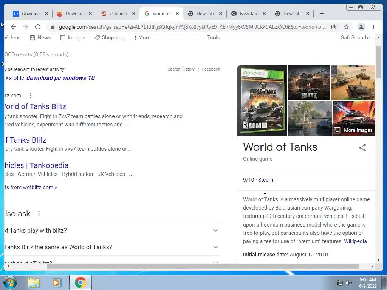Filter results by Images
Viewport: 387px width, 290px height.
tap(73, 37)
